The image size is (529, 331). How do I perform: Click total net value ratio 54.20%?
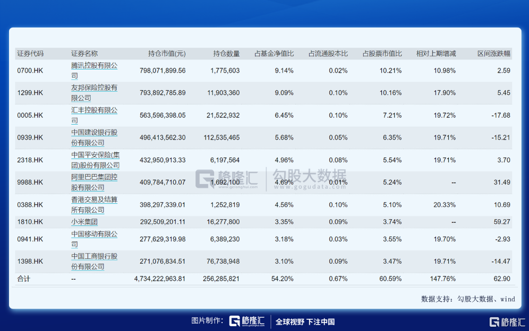tap(283, 279)
